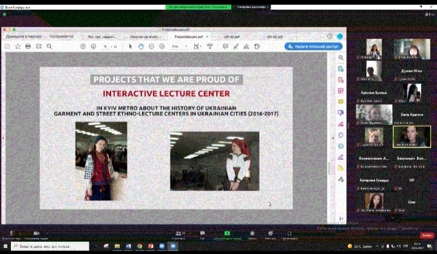Click the print icon in PDF toolbar
This screenshot has width=437, height=254.
[28, 46]
